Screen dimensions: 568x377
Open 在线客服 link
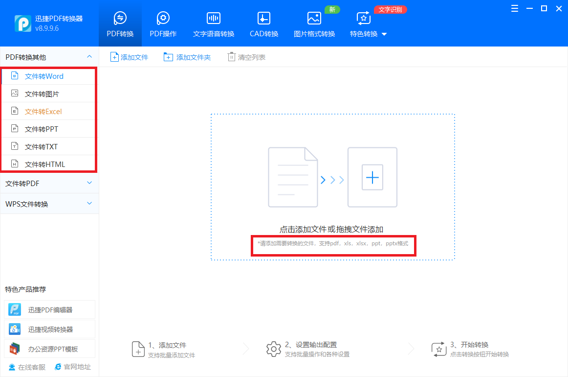[27, 367]
